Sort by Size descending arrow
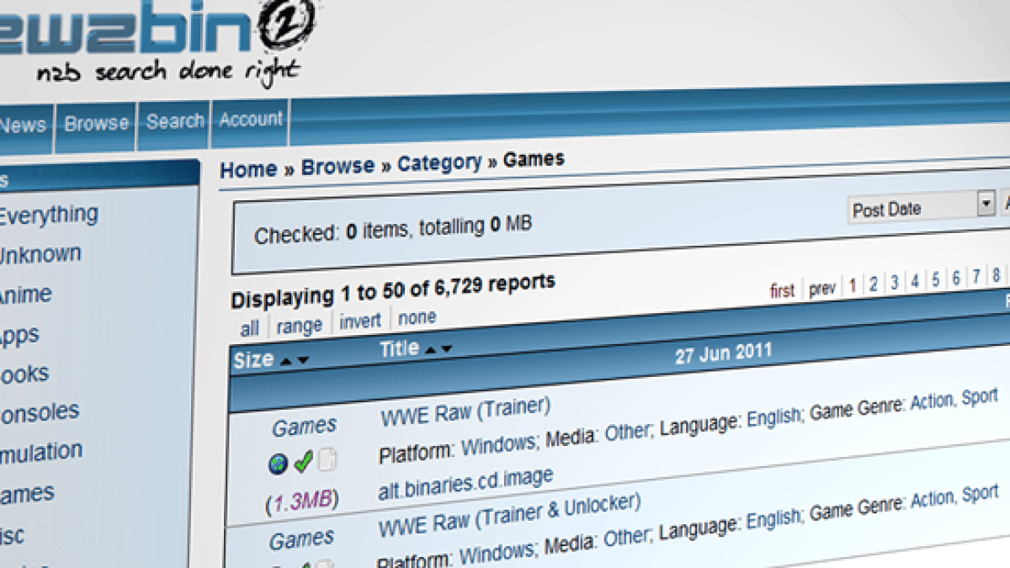The image size is (1010, 568). [302, 359]
